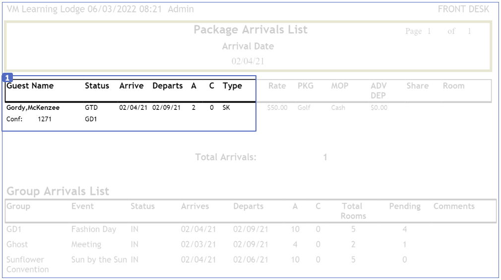Click the GTD status value
501x280 pixels.
click(91, 107)
